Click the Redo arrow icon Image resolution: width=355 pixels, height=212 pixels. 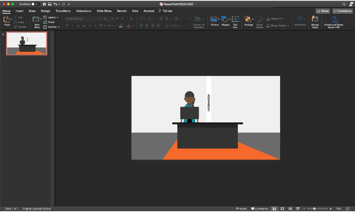pos(64,4)
